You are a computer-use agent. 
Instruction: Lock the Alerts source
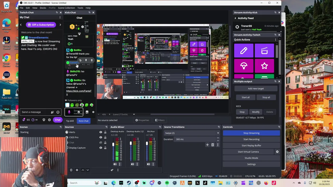point(105,132)
